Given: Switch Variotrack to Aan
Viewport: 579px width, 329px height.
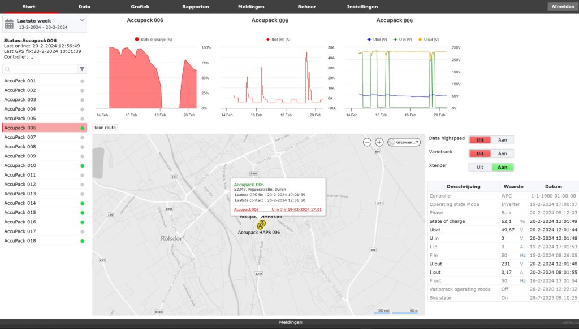Looking at the screenshot, I should click(x=502, y=153).
